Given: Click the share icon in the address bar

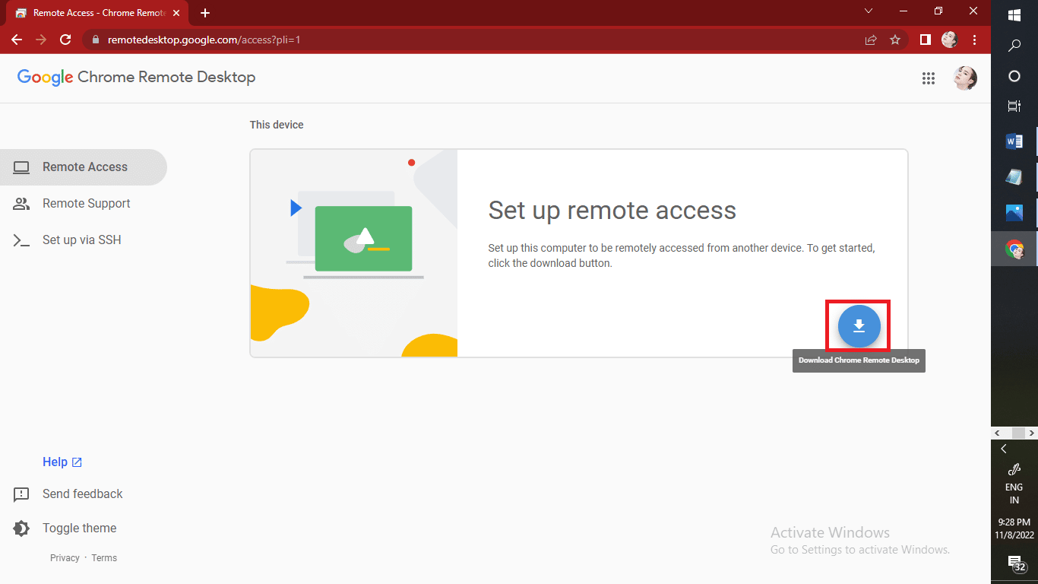Looking at the screenshot, I should 870,40.
